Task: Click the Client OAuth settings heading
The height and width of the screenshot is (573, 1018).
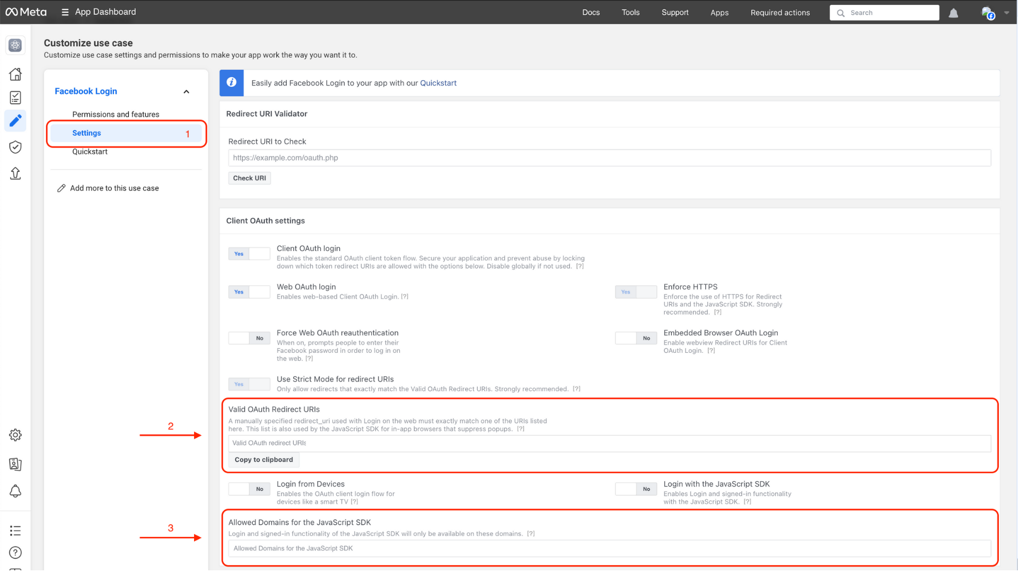Action: 265,221
